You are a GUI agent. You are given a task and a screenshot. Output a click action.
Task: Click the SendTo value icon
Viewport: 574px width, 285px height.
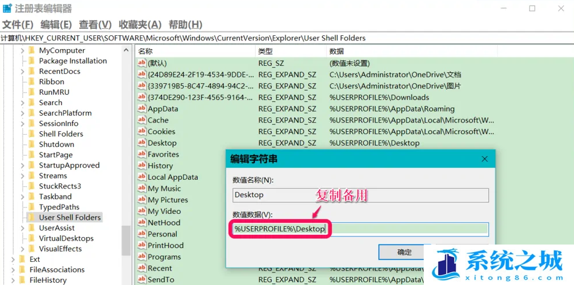click(x=142, y=279)
